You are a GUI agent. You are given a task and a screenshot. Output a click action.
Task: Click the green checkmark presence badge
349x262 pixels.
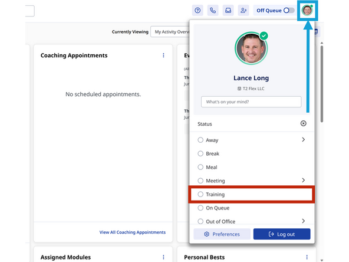click(x=264, y=35)
